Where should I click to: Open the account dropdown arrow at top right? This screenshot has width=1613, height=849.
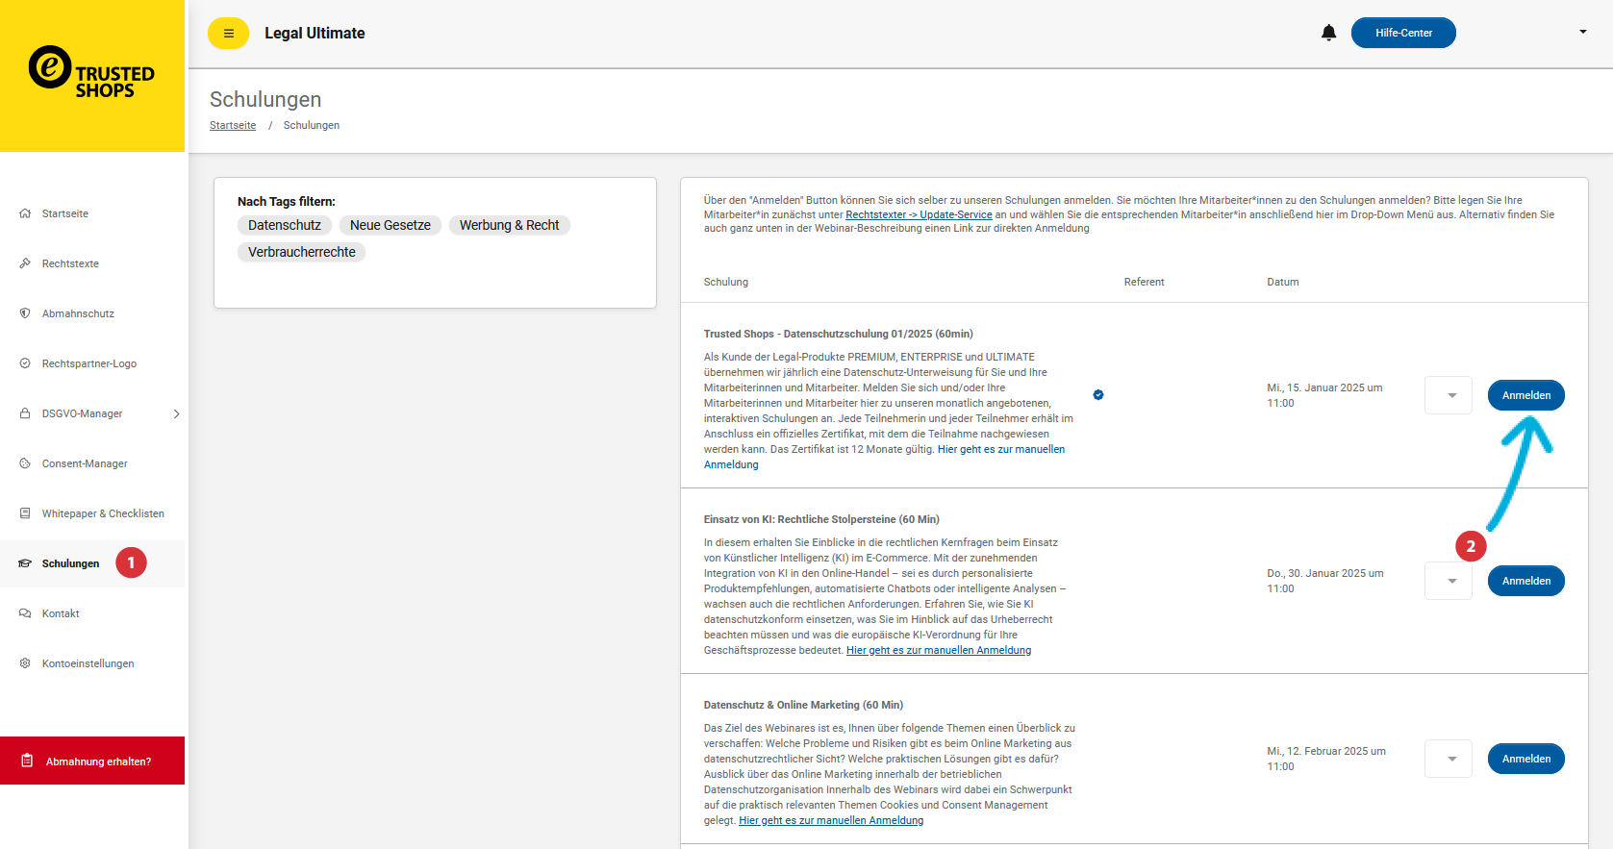[x=1583, y=33]
